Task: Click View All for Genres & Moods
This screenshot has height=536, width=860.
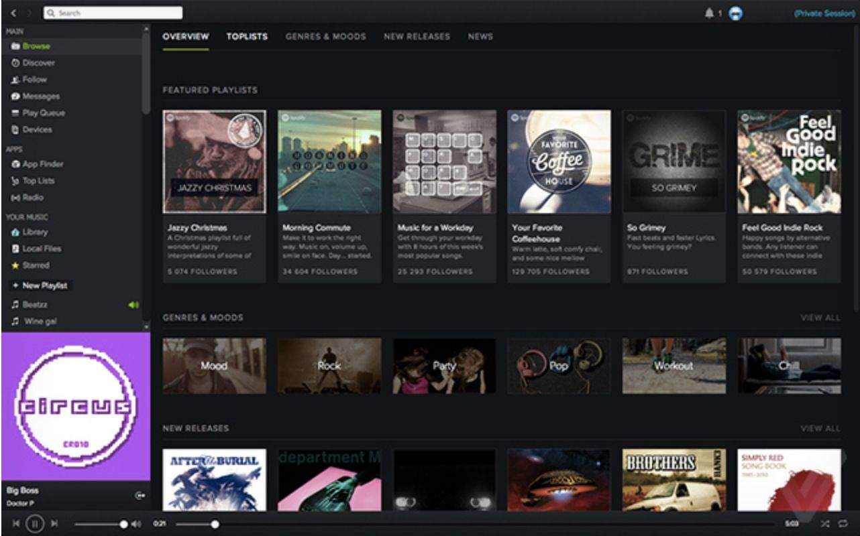Action: (x=820, y=318)
